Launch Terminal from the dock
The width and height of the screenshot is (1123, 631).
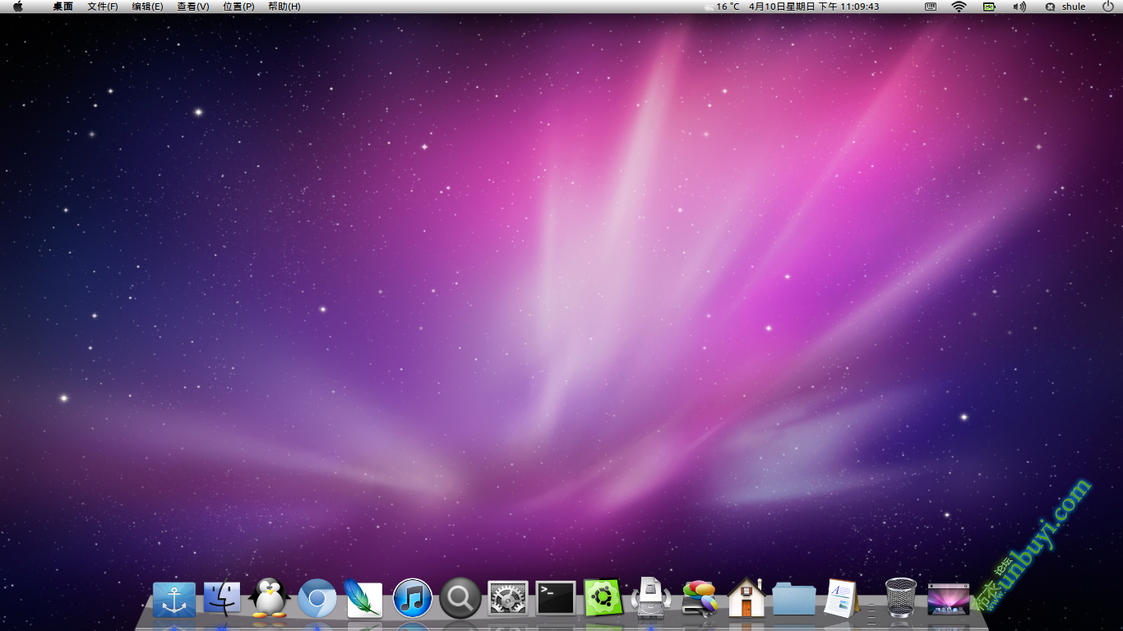tap(556, 598)
